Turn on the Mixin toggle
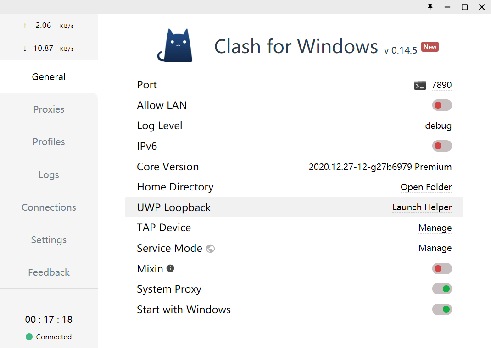Image resolution: width=491 pixels, height=348 pixels. pos(442,269)
